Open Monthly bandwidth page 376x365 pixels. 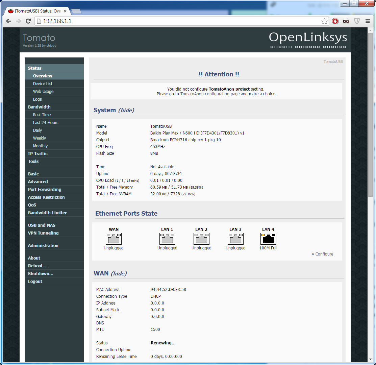click(54, 146)
